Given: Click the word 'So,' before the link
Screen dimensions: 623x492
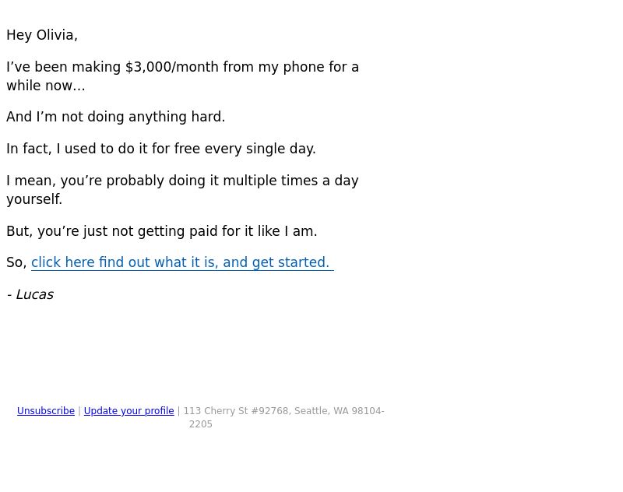Looking at the screenshot, I should tap(16, 262).
